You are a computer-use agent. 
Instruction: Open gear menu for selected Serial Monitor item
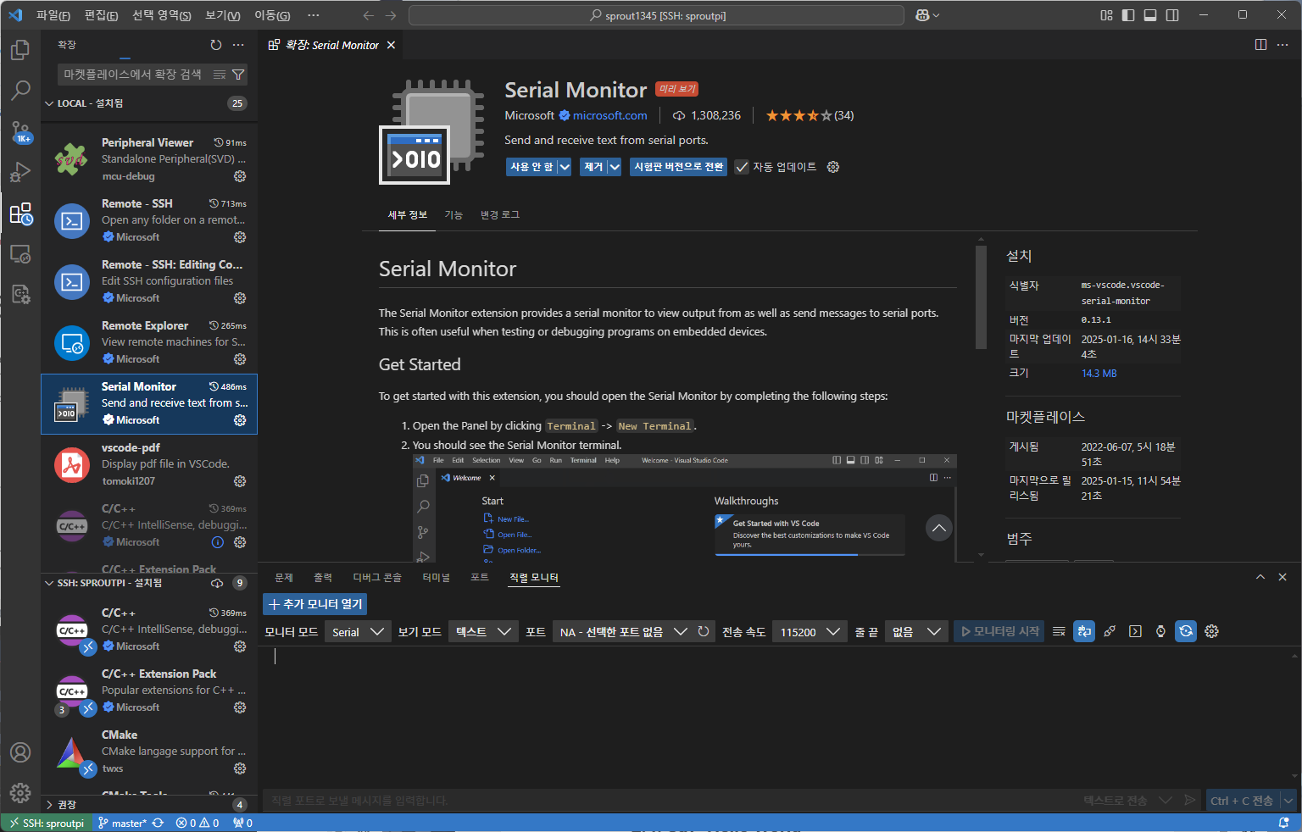tap(240, 420)
